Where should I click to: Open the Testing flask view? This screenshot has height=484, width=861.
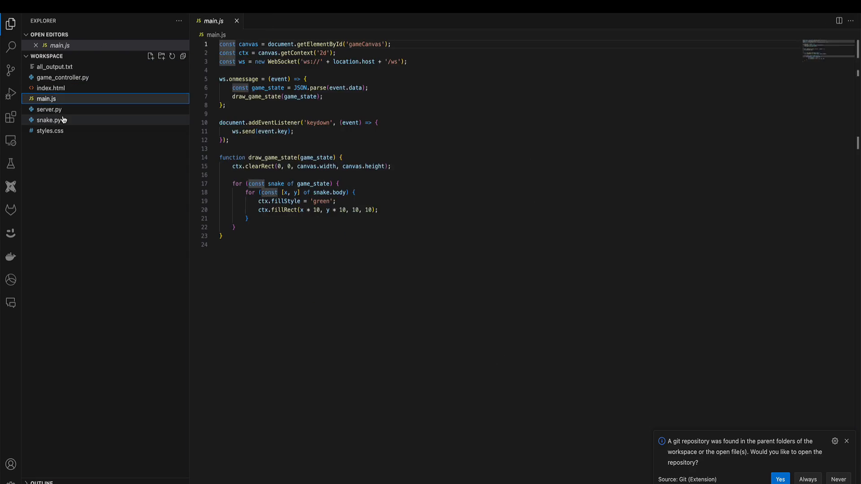(10, 164)
